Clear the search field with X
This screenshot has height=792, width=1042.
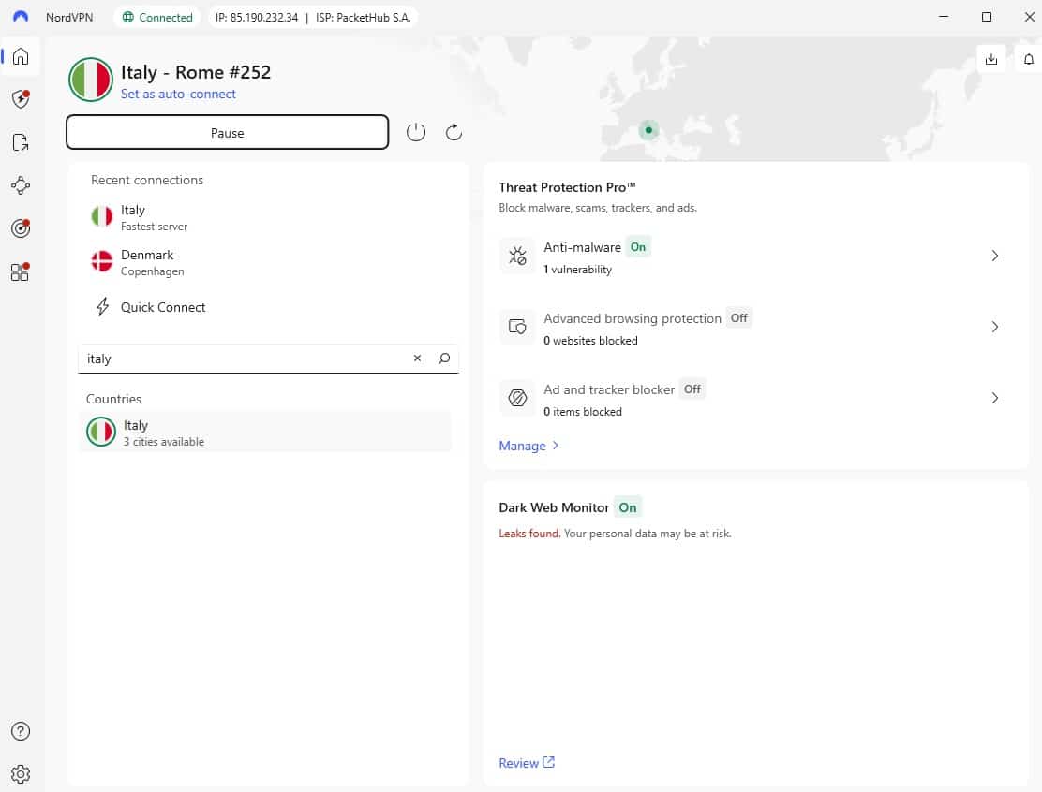pyautogui.click(x=418, y=359)
